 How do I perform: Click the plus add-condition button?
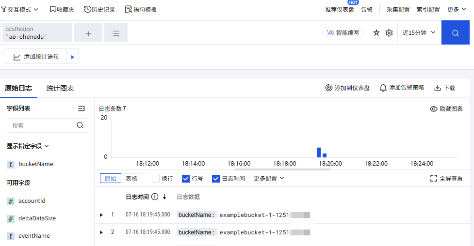coord(88,33)
